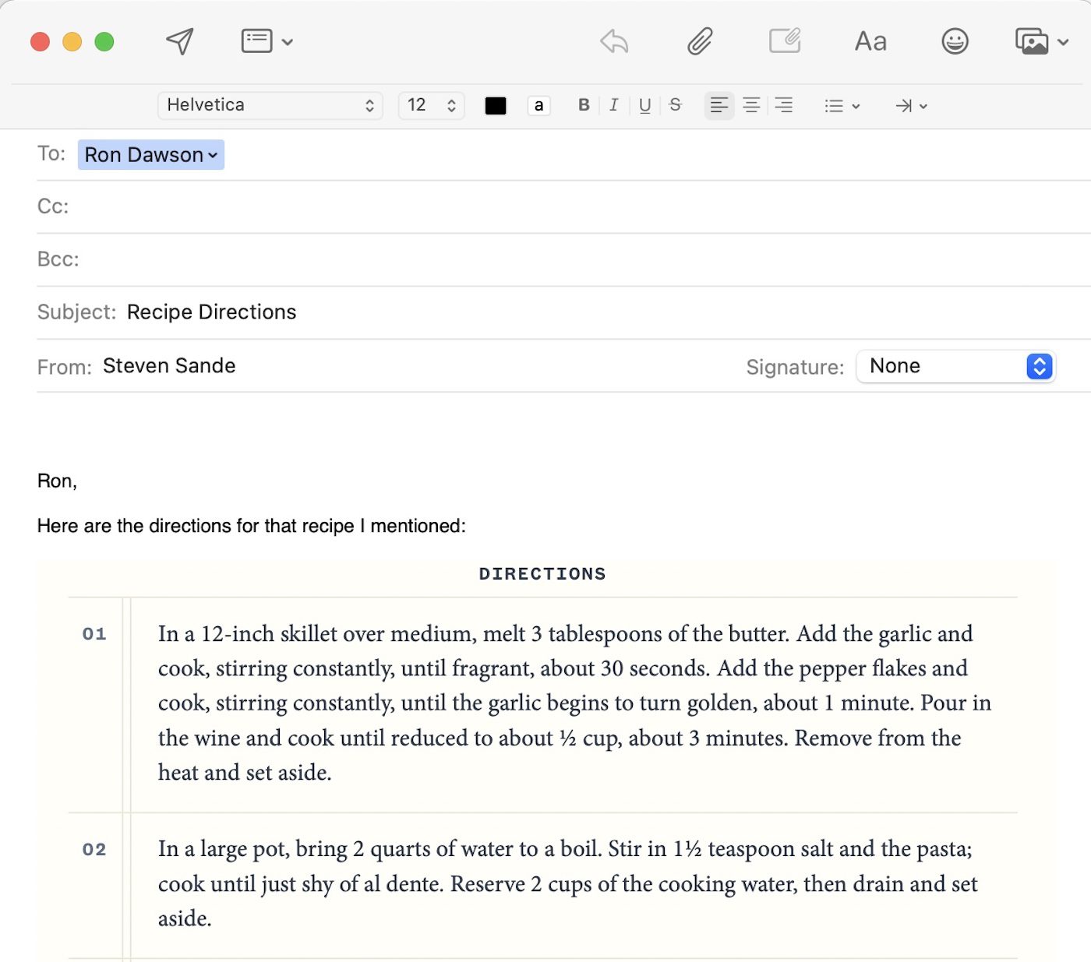This screenshot has height=962, width=1091.
Task: Expand the list style dropdown
Action: [842, 106]
